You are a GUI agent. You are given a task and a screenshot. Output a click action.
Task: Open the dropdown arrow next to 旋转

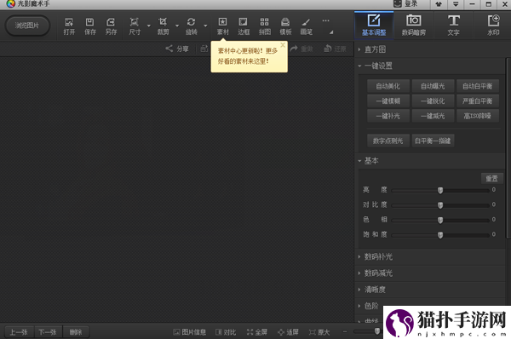pos(205,26)
